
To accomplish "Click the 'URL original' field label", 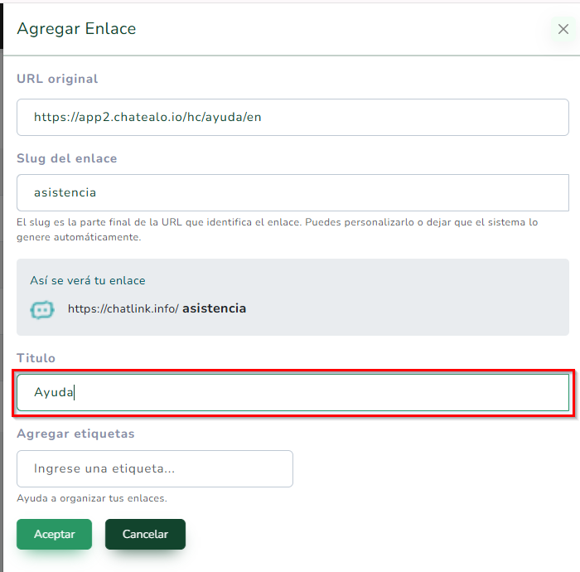I will tap(57, 79).
